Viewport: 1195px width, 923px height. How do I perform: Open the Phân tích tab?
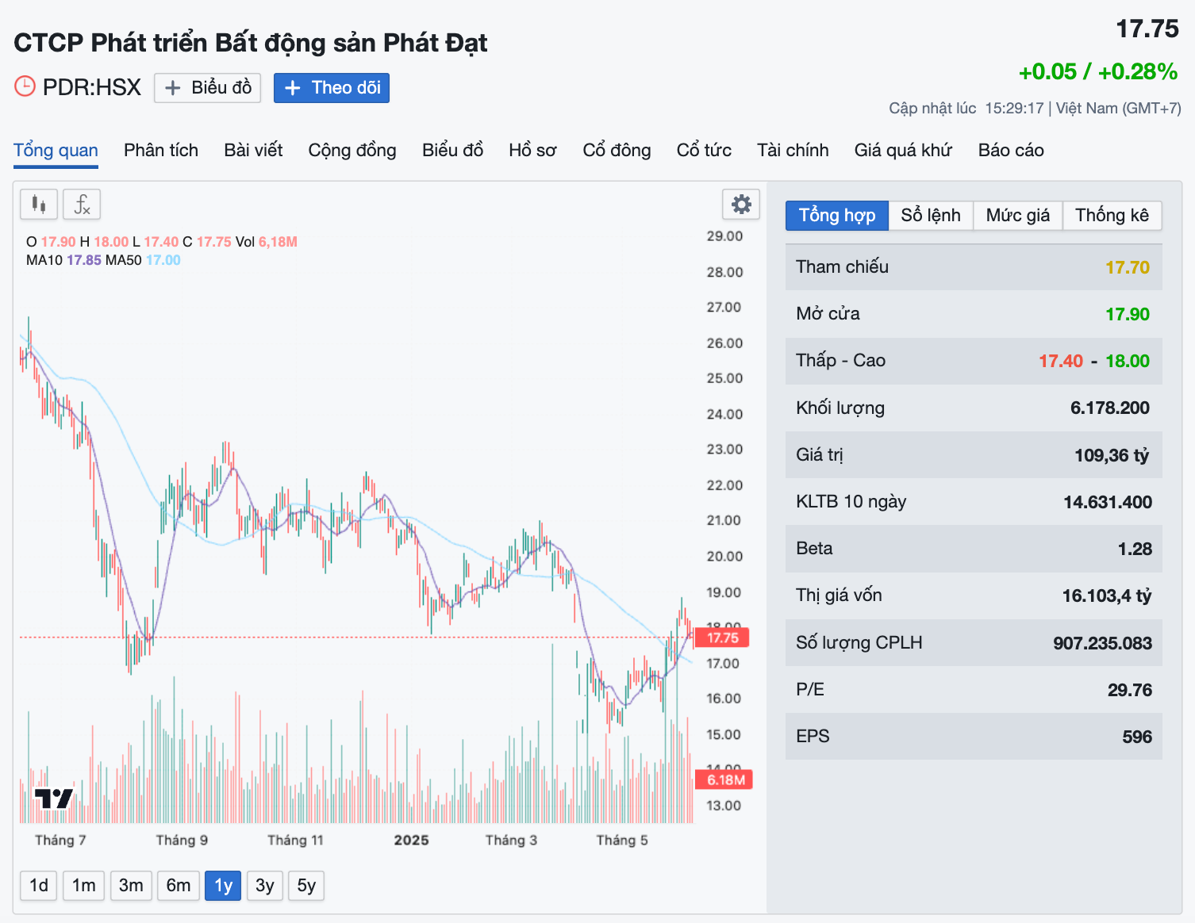point(161,151)
